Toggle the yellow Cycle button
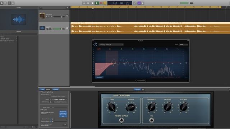This screenshot has height=129, width=230. (x=105, y=3)
